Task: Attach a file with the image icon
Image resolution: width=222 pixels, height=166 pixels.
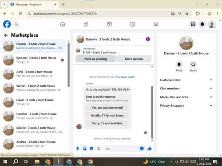Action: pyautogui.click(x=85, y=148)
